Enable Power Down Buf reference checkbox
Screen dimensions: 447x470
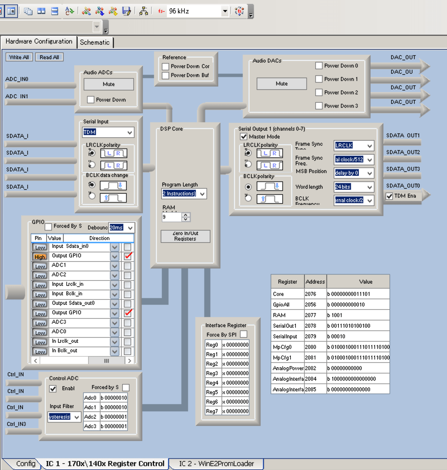165,75
